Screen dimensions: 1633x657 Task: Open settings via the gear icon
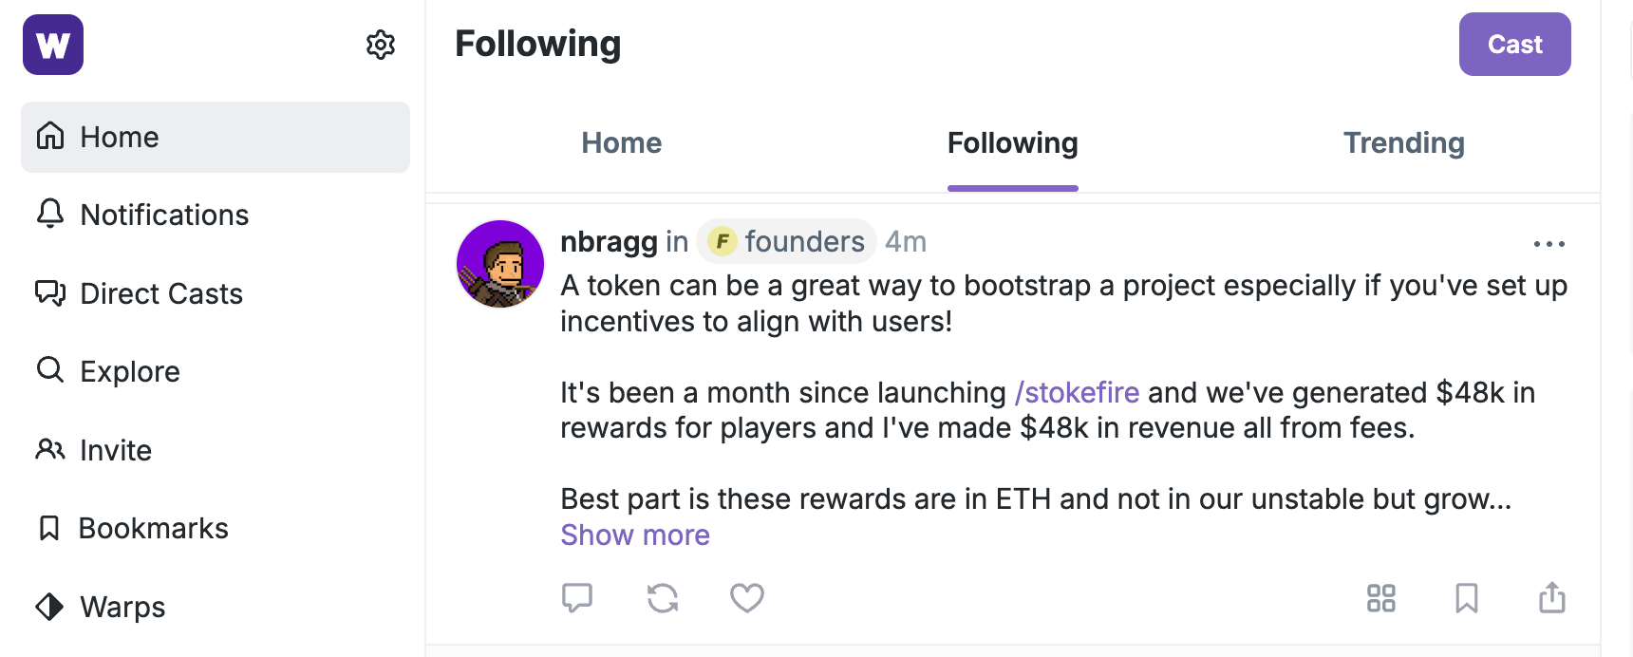(381, 45)
